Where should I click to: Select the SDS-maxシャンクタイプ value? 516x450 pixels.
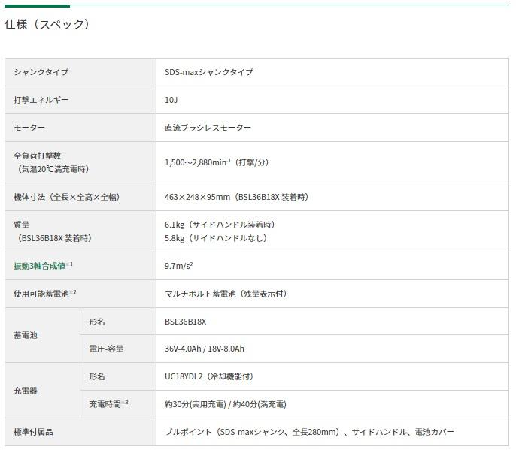(x=209, y=72)
